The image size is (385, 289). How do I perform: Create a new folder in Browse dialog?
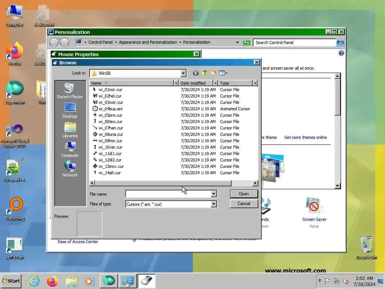pyautogui.click(x=213, y=73)
